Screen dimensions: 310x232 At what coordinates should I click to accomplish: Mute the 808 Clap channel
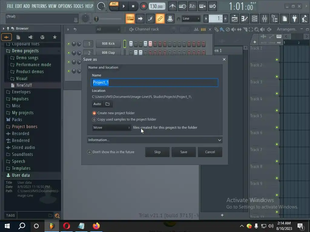coord(69,53)
